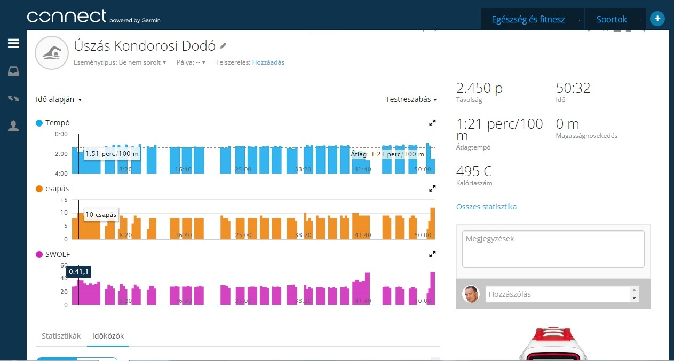Click inside the Megjegyzések notes field
The height and width of the screenshot is (361, 674).
coord(553,249)
